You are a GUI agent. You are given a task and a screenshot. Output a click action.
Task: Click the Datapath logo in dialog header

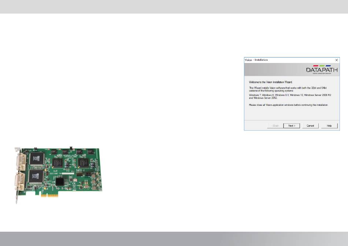tap(322, 70)
